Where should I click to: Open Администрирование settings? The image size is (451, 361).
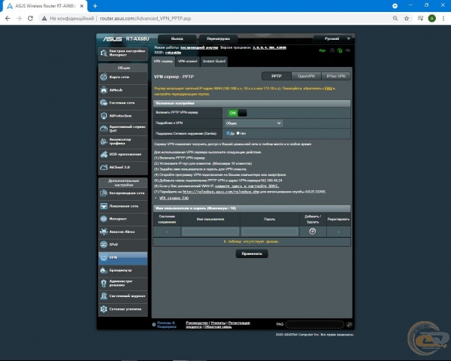(123, 284)
